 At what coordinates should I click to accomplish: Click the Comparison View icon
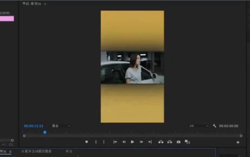(187, 142)
